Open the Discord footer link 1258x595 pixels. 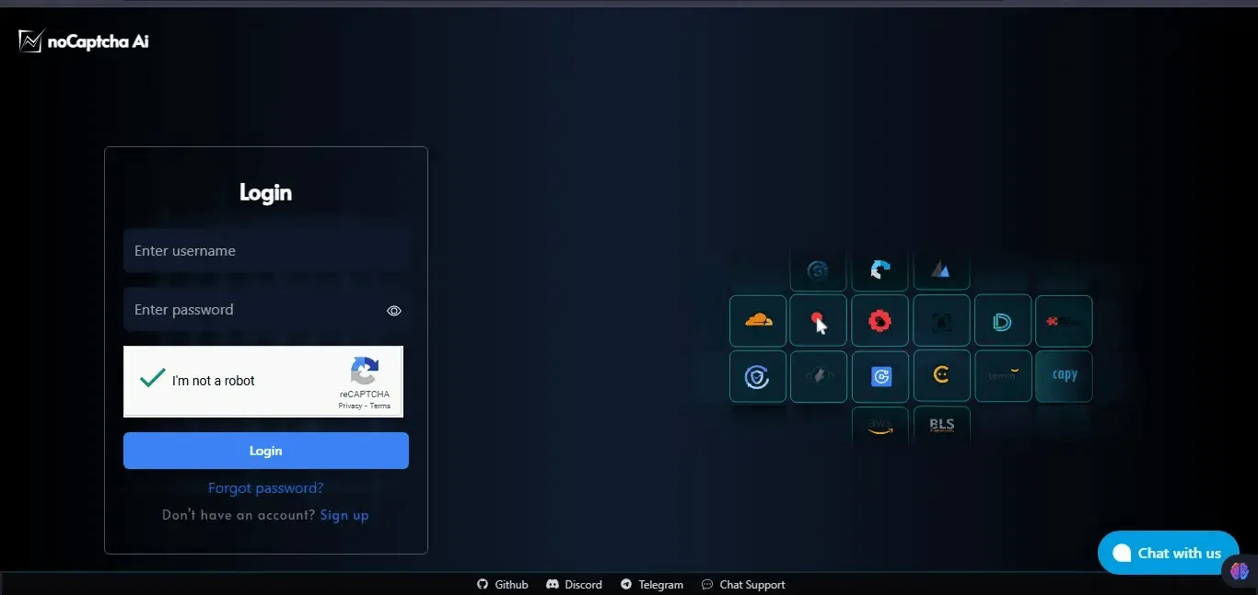tap(575, 585)
